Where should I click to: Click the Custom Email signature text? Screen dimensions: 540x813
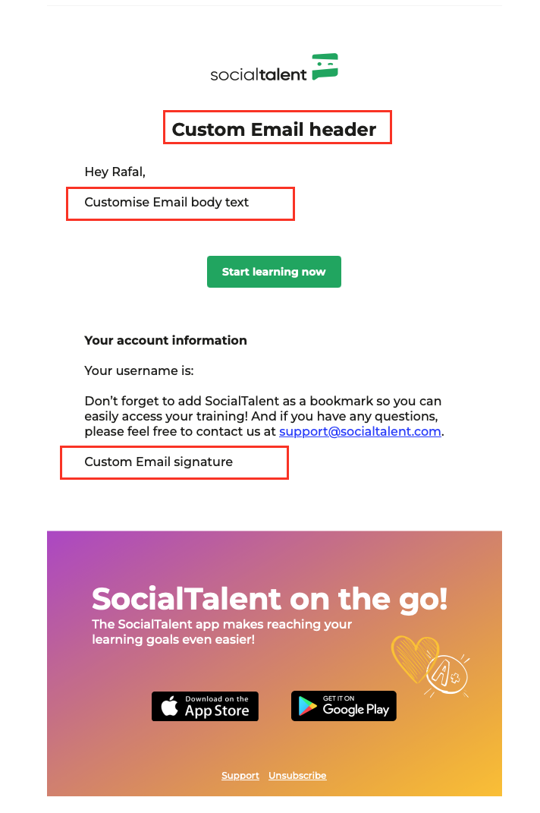[x=159, y=462]
